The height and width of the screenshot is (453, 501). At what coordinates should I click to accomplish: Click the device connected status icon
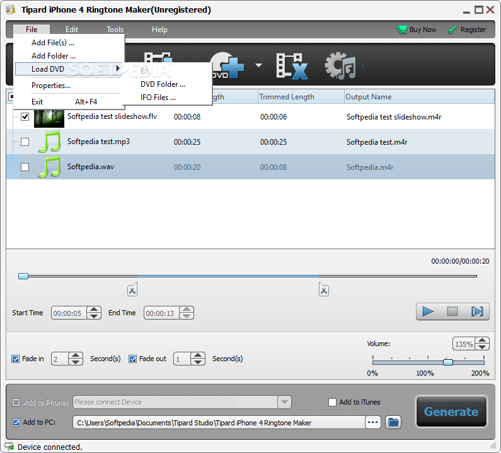click(9, 447)
